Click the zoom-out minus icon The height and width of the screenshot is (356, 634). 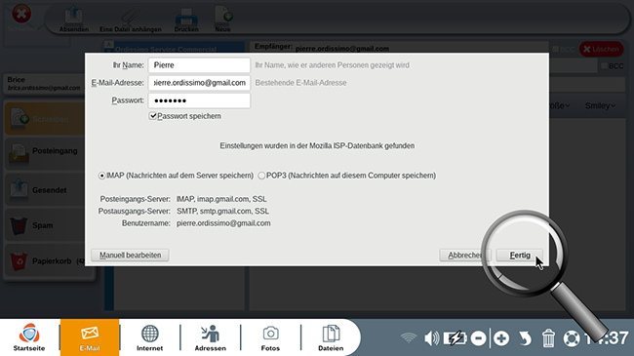(478, 338)
